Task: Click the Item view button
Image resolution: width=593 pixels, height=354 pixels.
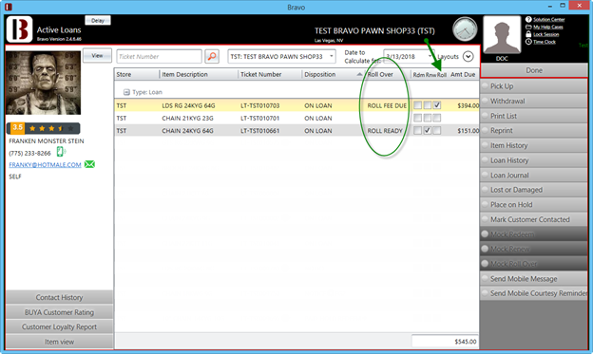Action: click(x=59, y=342)
